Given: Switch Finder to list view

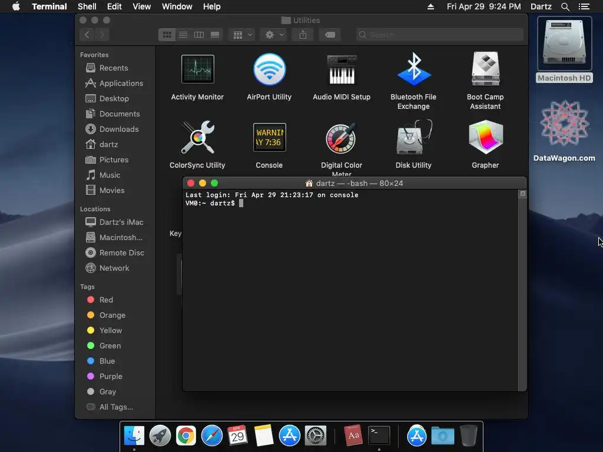Looking at the screenshot, I should (183, 35).
